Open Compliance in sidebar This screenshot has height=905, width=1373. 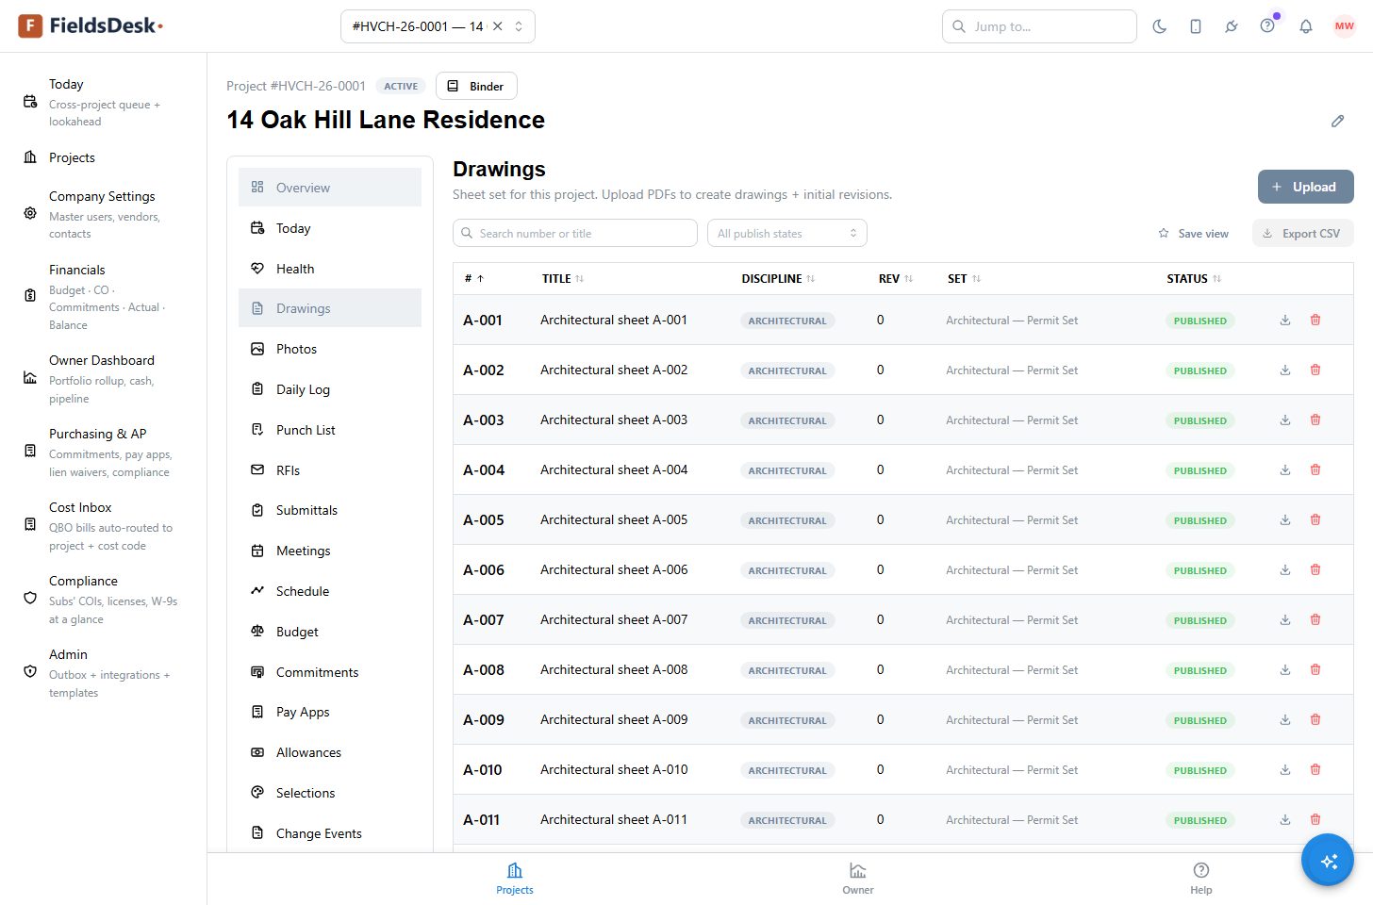[x=102, y=599]
